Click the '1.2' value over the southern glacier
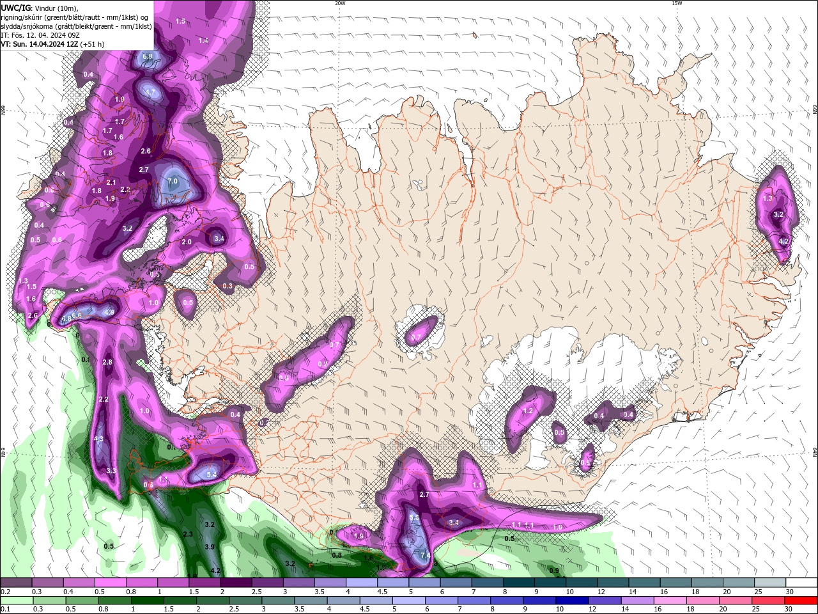The width and height of the screenshot is (818, 614). coord(528,411)
